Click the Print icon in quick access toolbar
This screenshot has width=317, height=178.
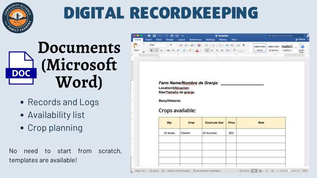click(172, 36)
